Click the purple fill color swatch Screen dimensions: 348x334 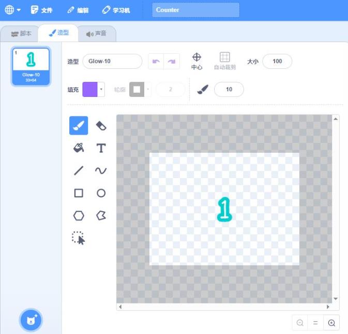[x=90, y=90]
